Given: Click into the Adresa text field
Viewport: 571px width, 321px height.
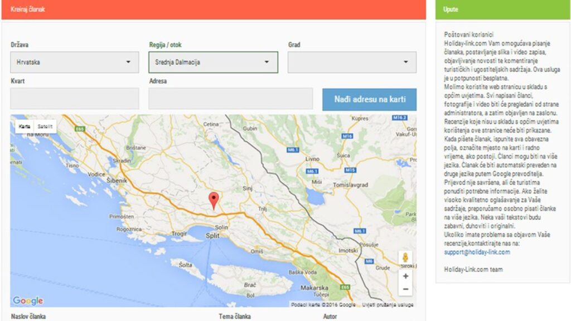Looking at the screenshot, I should point(230,99).
